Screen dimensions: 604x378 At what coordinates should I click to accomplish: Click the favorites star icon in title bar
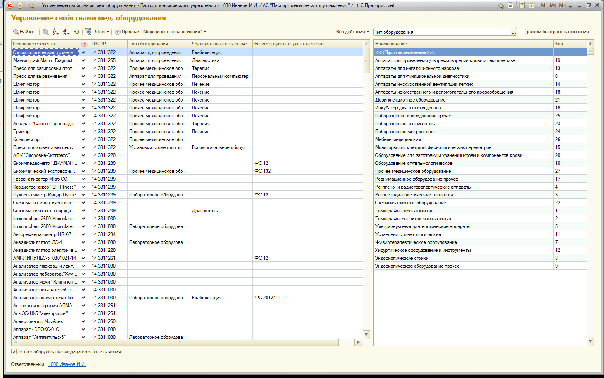31,5
